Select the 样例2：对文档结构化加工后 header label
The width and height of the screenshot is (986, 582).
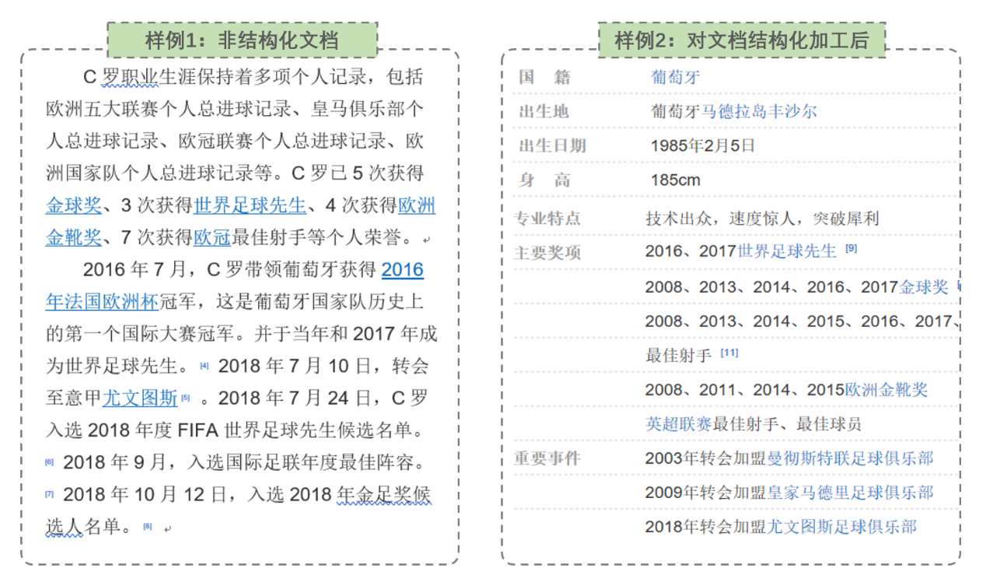coord(741,40)
